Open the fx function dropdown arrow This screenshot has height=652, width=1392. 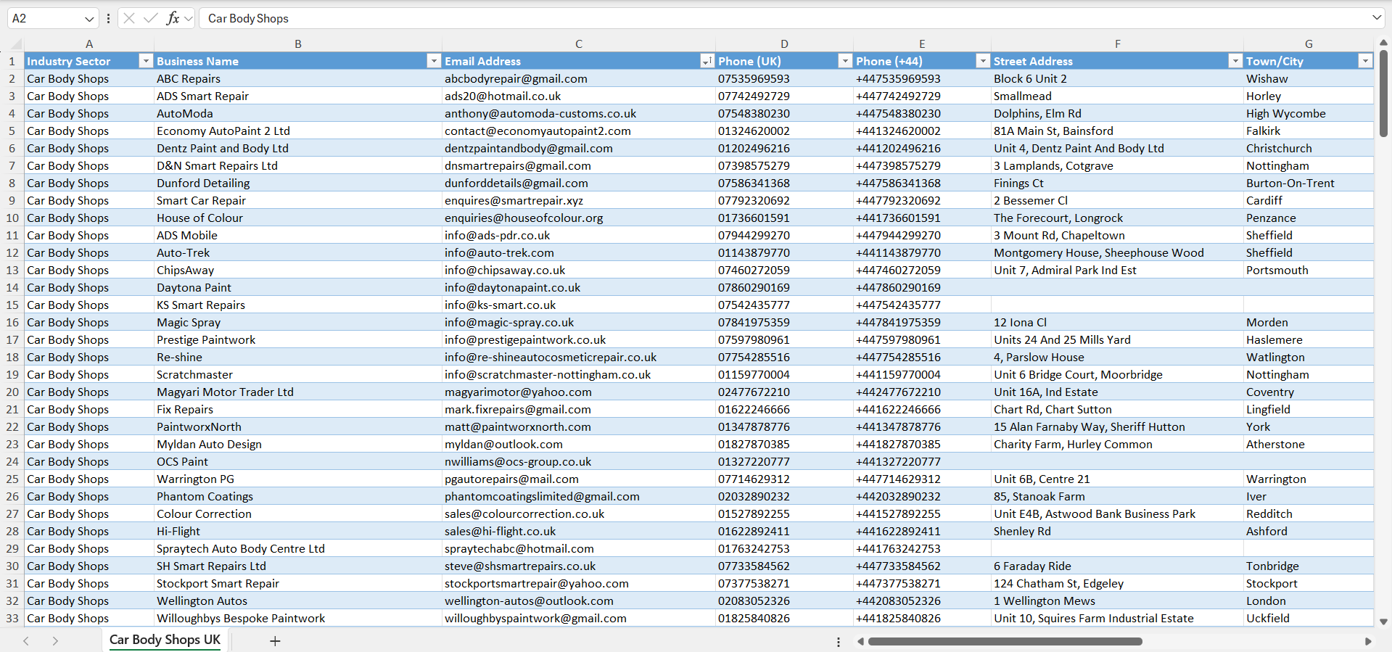coord(189,18)
